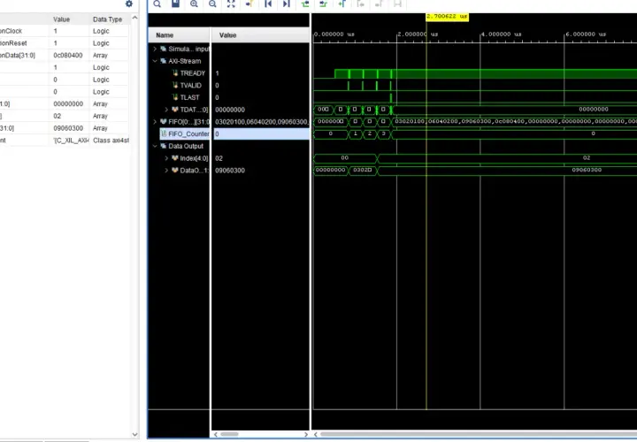Click the waveform Name column header
The image size is (637, 442).
[x=179, y=35]
